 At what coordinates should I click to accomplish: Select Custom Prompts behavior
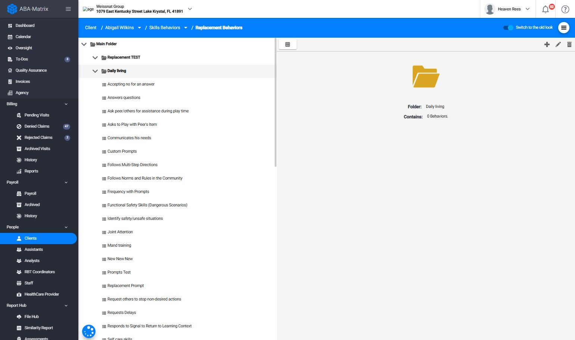[122, 152]
